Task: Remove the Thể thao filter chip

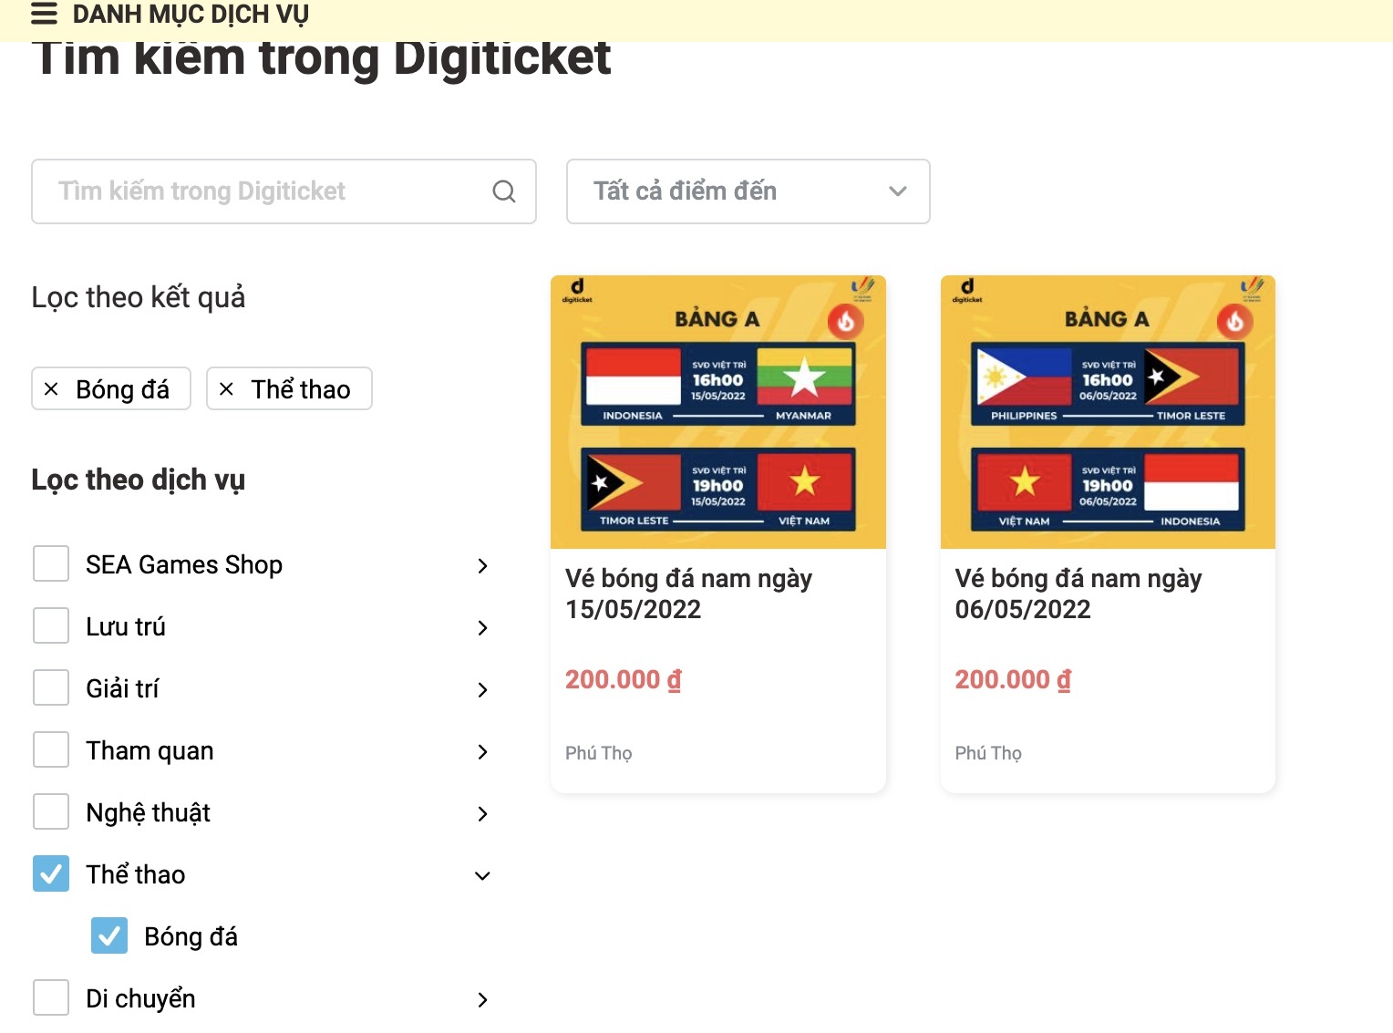Action: coord(227,388)
